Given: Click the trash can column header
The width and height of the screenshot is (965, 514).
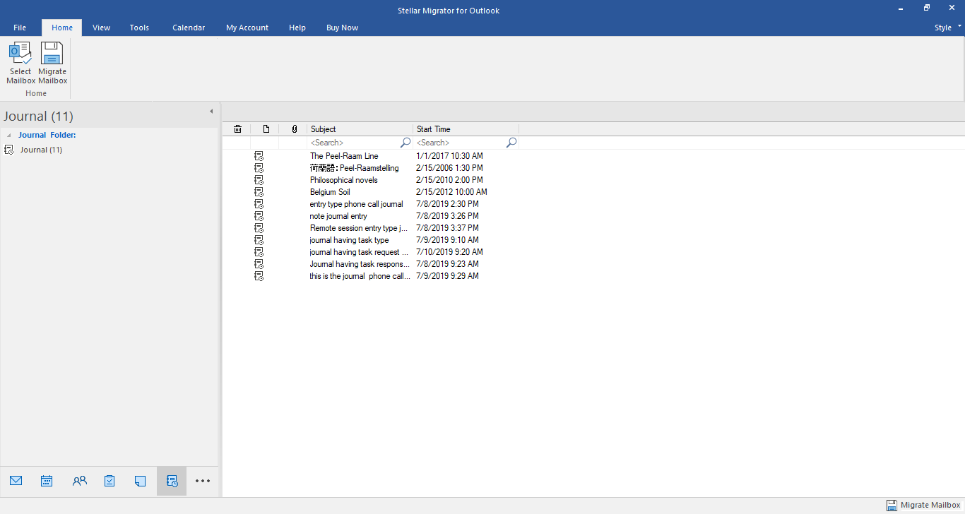Looking at the screenshot, I should pyautogui.click(x=237, y=129).
